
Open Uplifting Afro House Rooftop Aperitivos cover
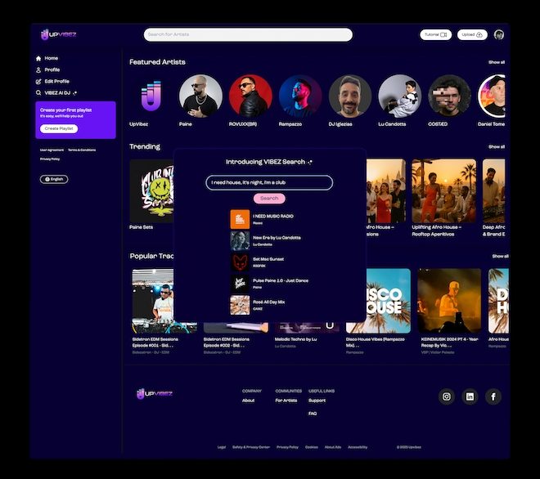[x=444, y=191]
